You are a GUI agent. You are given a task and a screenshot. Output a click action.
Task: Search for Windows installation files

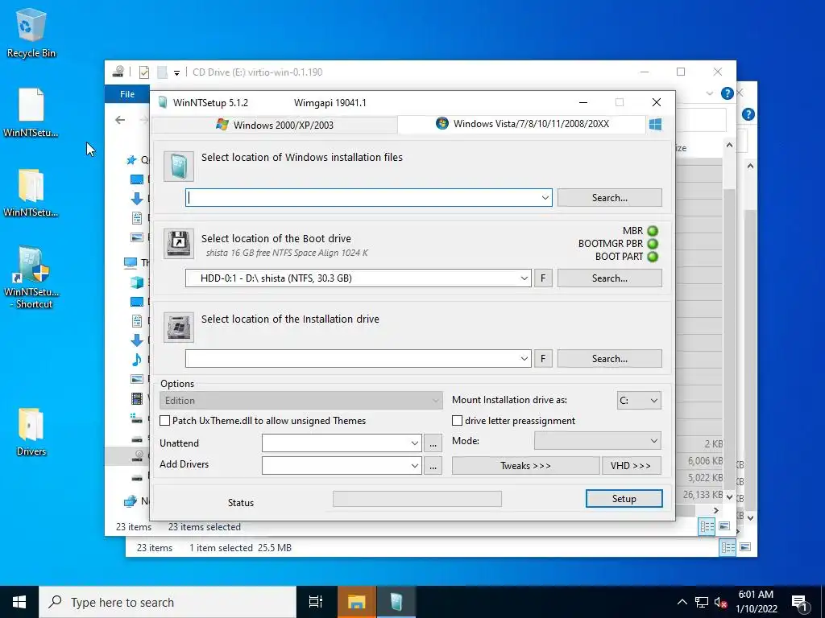[609, 198]
